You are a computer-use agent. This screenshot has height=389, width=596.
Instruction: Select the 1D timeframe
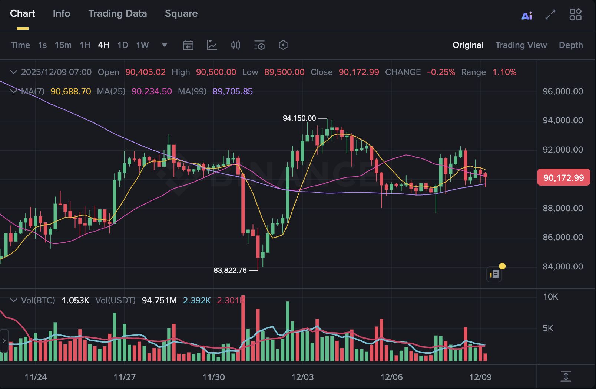[122, 45]
